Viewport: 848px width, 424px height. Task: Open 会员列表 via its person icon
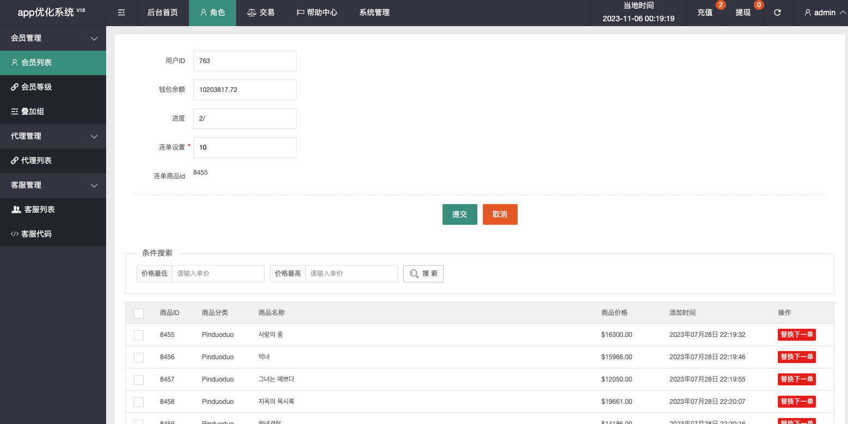point(15,63)
